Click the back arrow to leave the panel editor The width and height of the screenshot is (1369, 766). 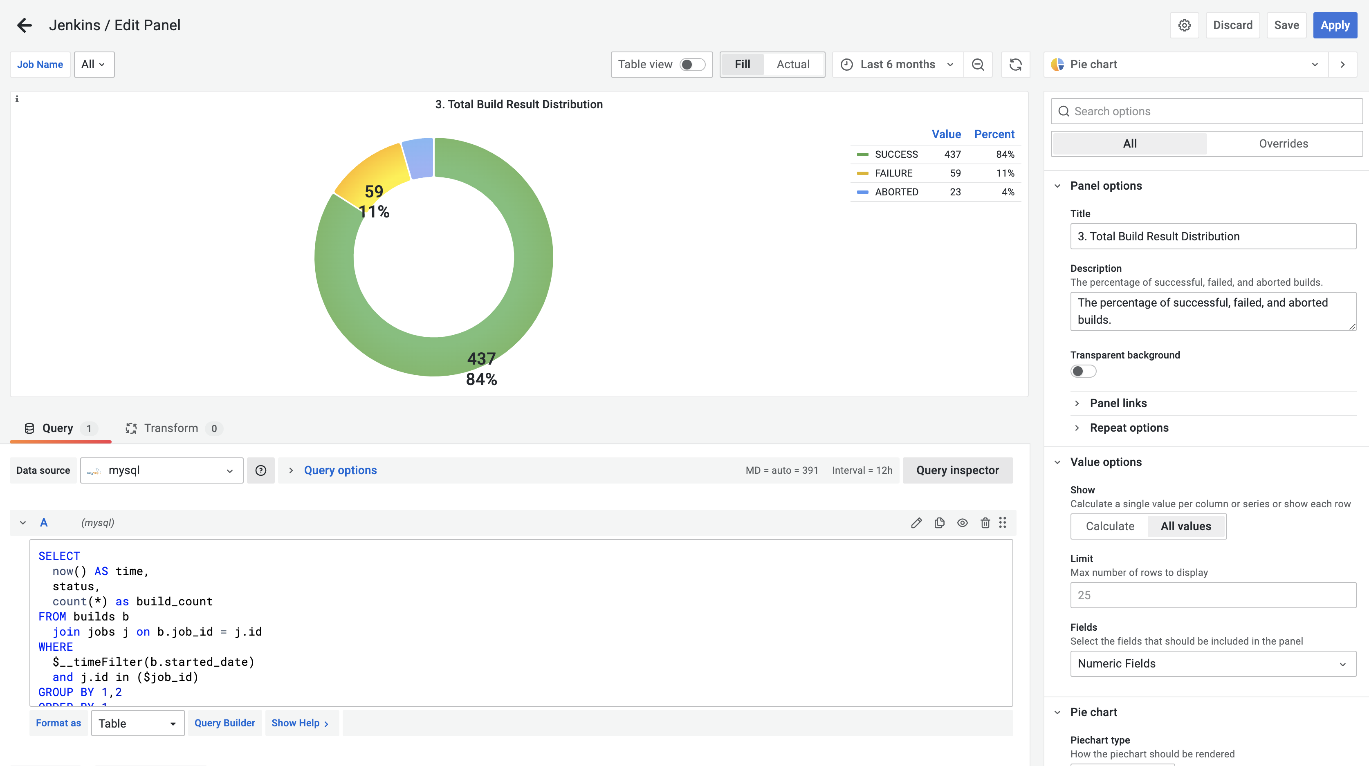click(25, 25)
